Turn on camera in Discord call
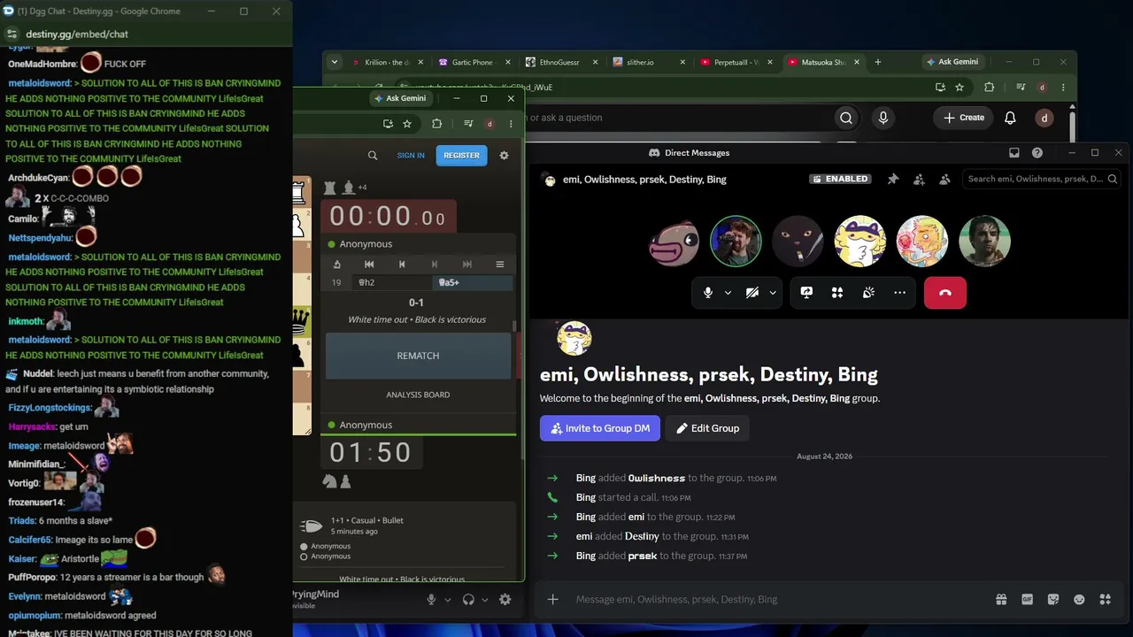 coord(752,293)
